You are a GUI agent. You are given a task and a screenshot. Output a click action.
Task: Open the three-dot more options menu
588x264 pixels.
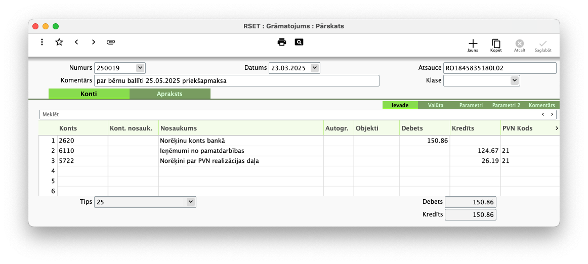[42, 42]
